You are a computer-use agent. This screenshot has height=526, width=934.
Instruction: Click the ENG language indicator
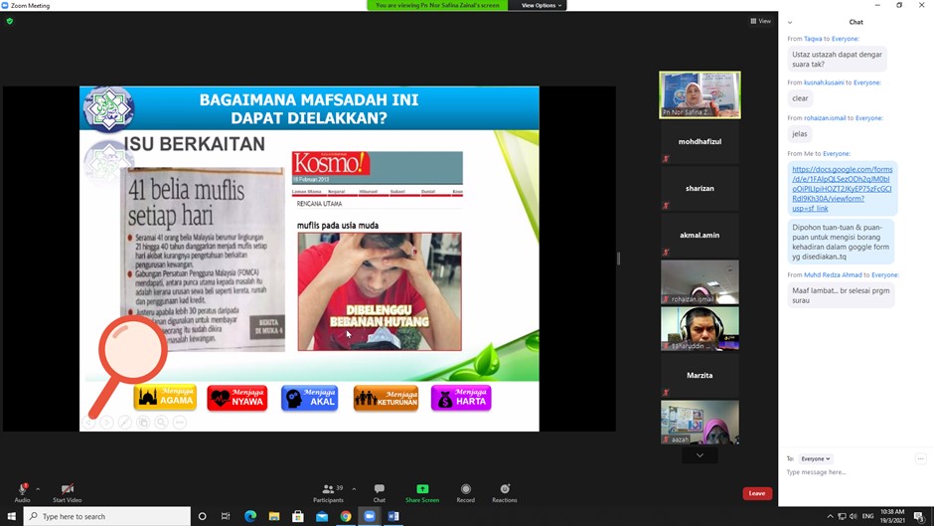click(867, 516)
